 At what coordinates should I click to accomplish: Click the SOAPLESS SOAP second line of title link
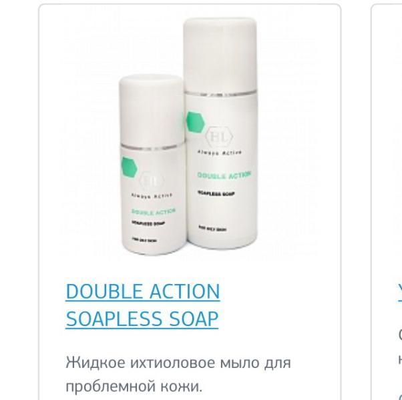point(142,319)
